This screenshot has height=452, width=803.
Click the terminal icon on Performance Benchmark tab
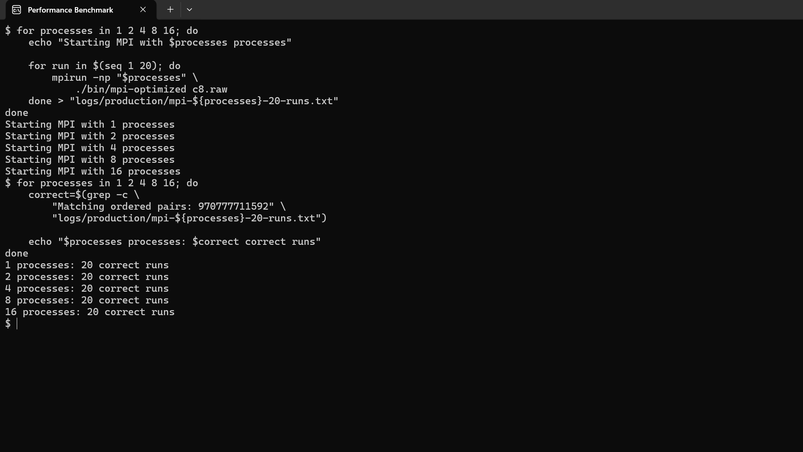tap(16, 10)
